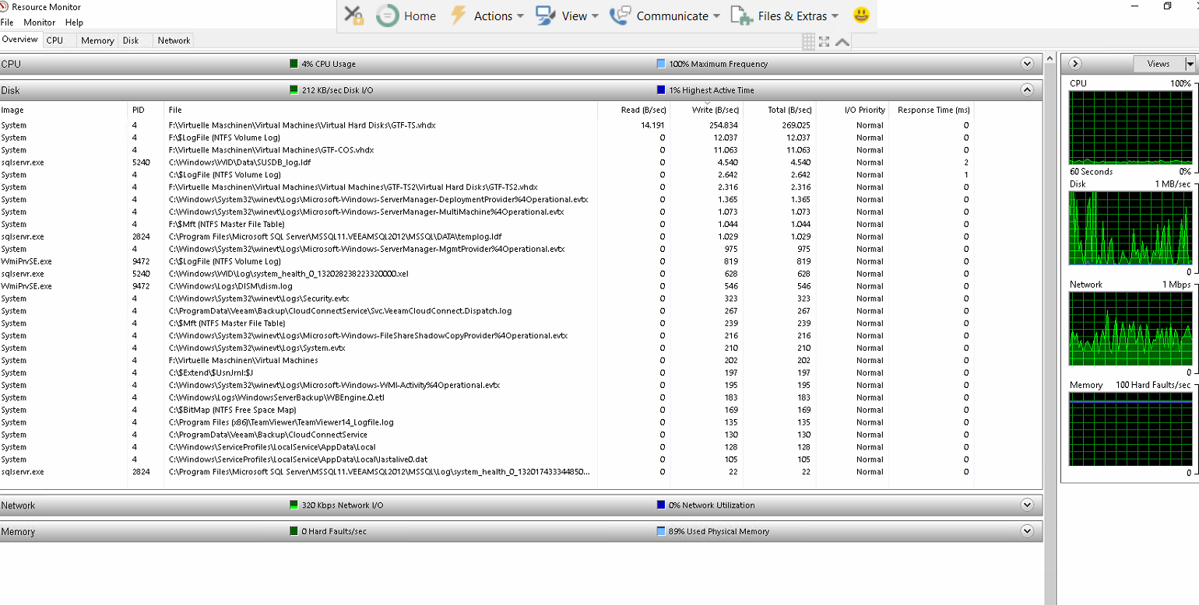1199x605 pixels.
Task: Switch to the Network tab
Action: (x=174, y=40)
